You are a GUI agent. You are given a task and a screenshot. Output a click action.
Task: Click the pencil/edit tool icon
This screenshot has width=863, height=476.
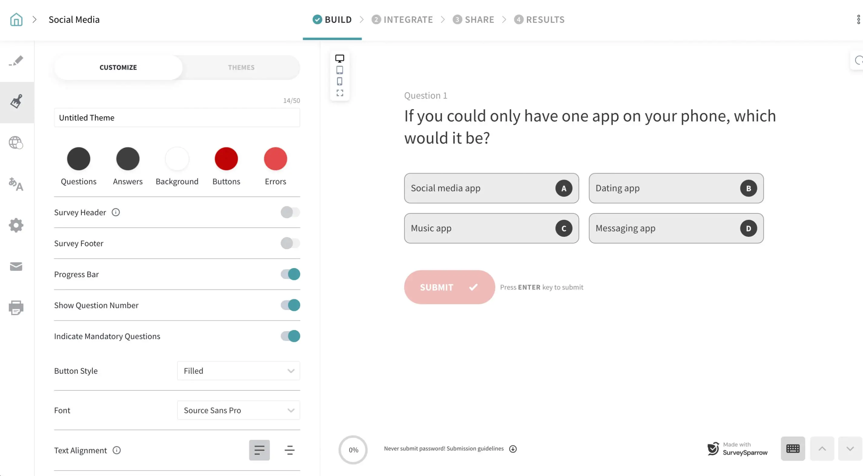pyautogui.click(x=16, y=61)
